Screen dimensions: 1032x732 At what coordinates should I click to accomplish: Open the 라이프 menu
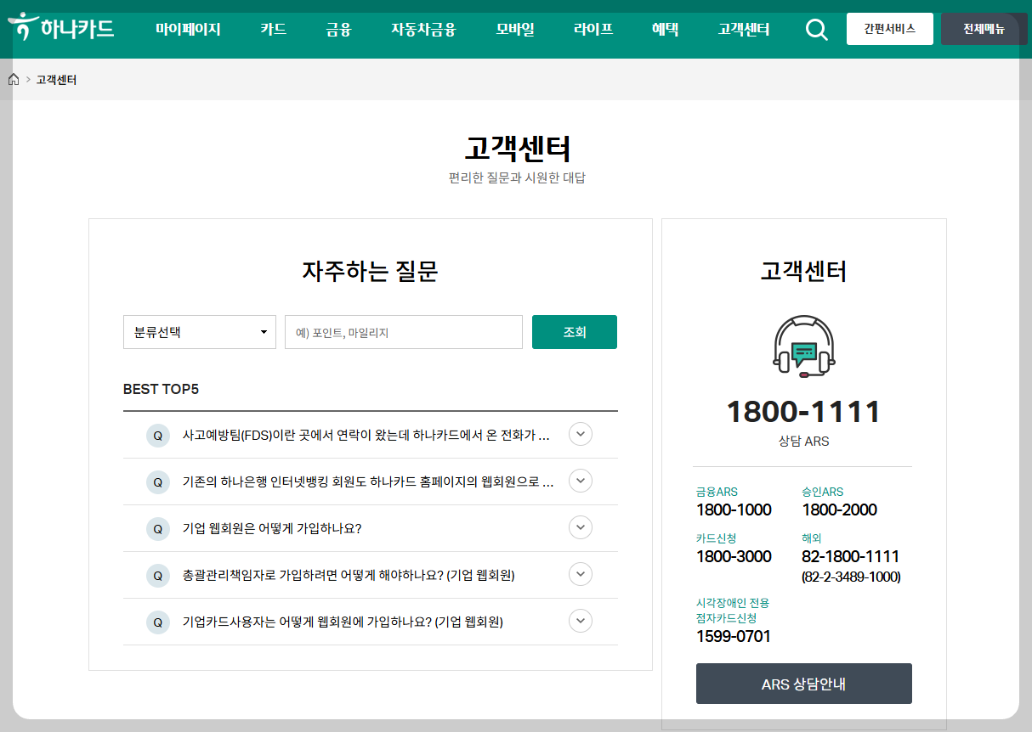pos(593,29)
